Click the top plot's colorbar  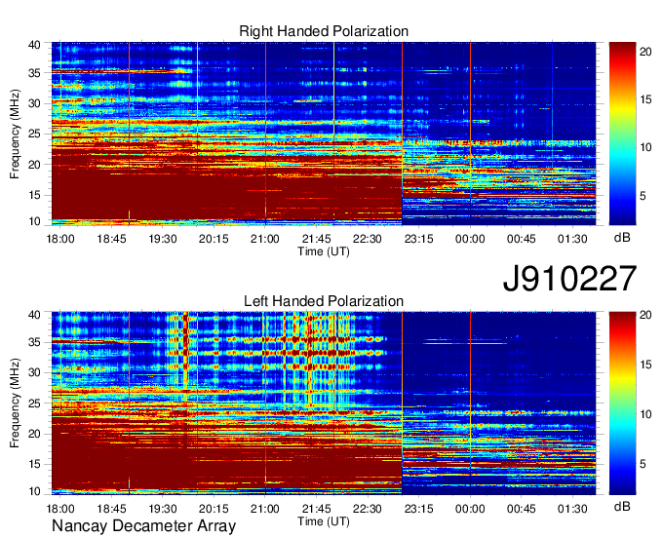coord(622,134)
